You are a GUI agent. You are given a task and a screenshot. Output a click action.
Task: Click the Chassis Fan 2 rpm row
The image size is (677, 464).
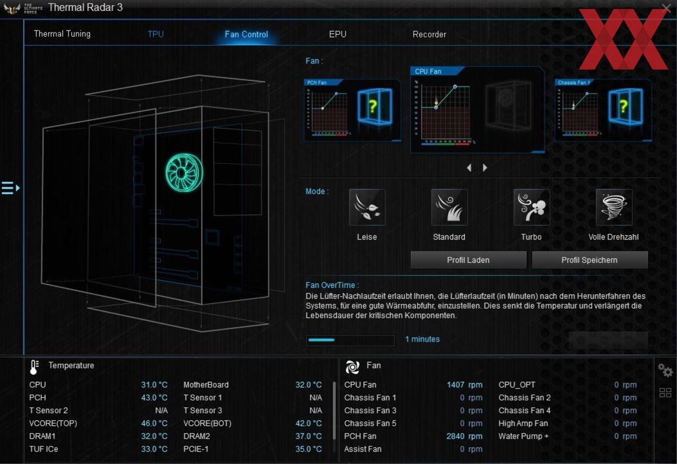point(567,398)
